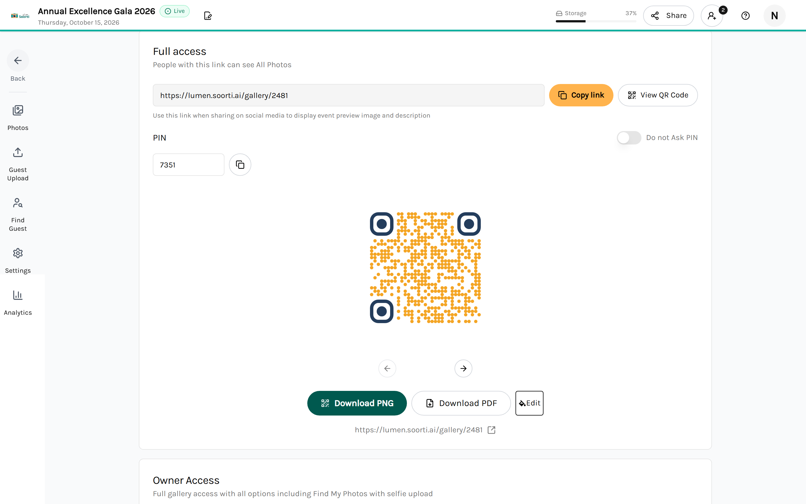Copy the full access link
806x504 pixels.
tap(581, 95)
